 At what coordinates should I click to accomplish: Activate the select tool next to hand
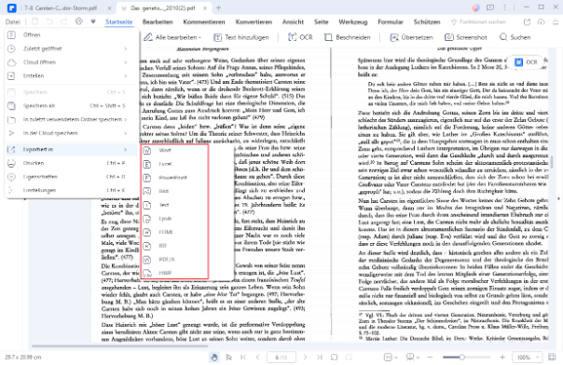tap(228, 358)
